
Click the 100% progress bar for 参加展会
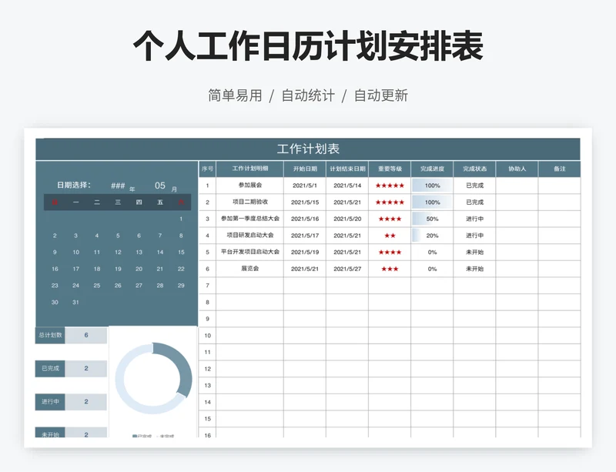(x=432, y=186)
